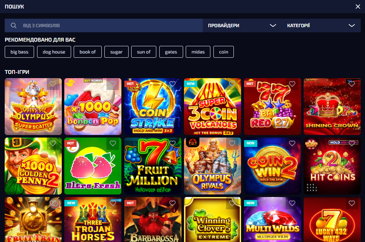Image resolution: width=365 pixels, height=242 pixels.
Task: Select the 'gates' search suggestion
Action: pyautogui.click(x=171, y=52)
